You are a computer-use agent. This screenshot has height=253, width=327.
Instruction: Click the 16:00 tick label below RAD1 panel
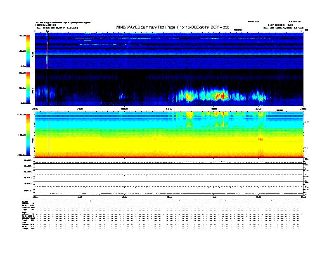214,109
